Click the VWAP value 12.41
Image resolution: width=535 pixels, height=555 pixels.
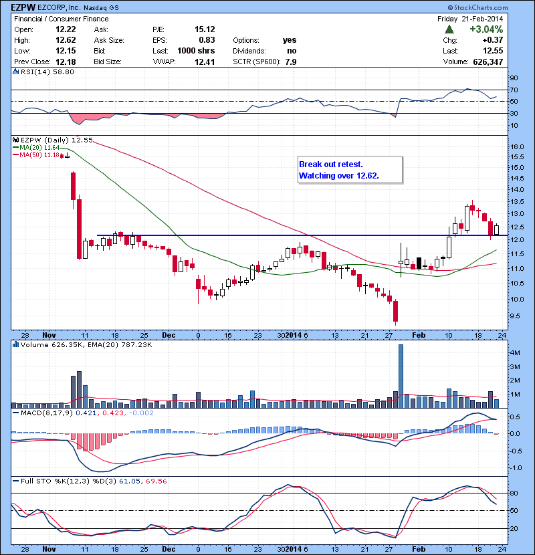point(205,62)
